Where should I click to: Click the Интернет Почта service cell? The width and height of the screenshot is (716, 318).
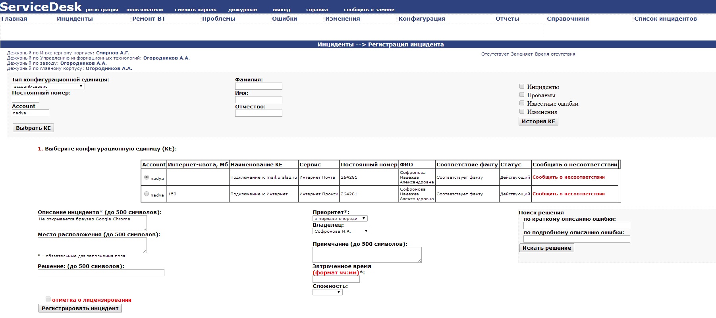tap(319, 177)
